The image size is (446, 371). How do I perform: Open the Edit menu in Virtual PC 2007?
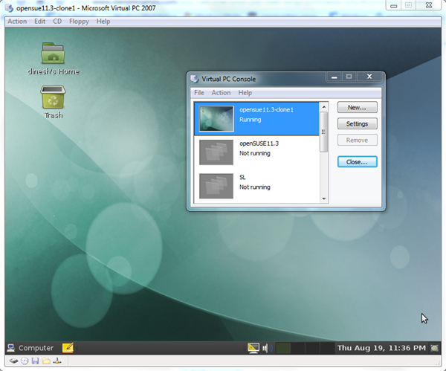point(40,22)
